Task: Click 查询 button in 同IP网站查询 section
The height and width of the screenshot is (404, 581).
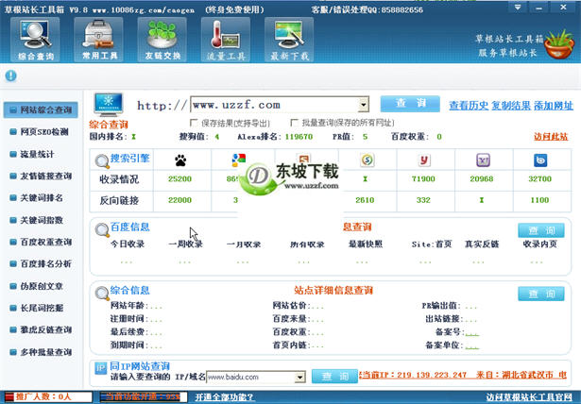Action: pos(334,377)
